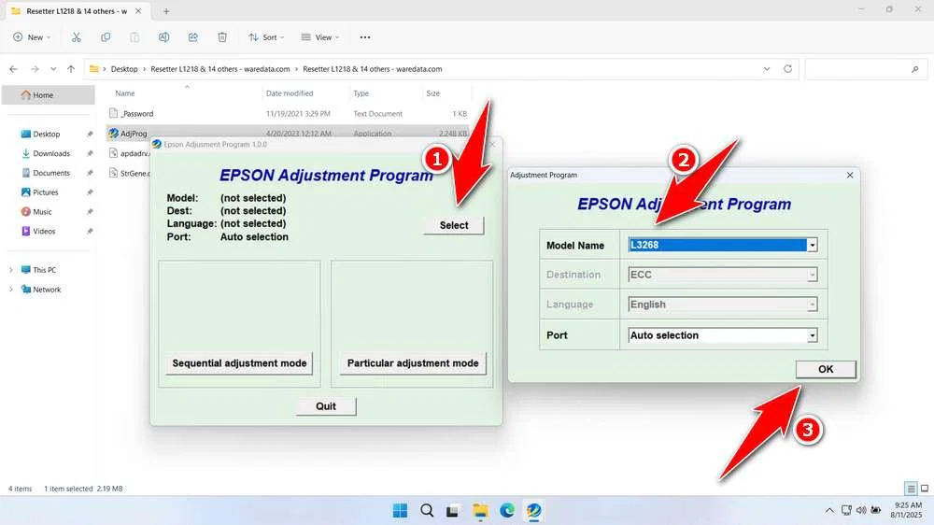Open the clock and date flyout
This screenshot has height=525, width=934.
pyautogui.click(x=908, y=510)
